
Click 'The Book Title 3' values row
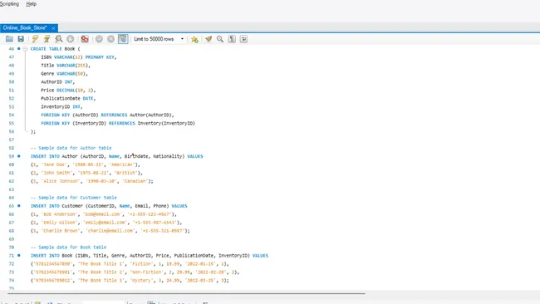coord(130,280)
